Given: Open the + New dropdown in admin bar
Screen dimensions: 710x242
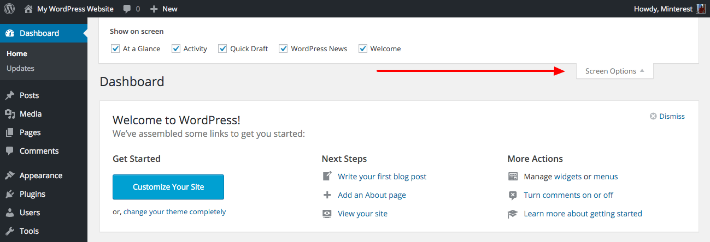Looking at the screenshot, I should (x=163, y=9).
